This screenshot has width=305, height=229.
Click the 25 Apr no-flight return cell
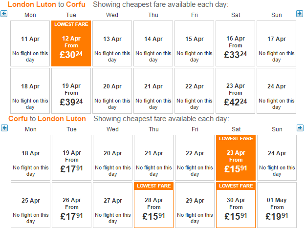click(30, 205)
